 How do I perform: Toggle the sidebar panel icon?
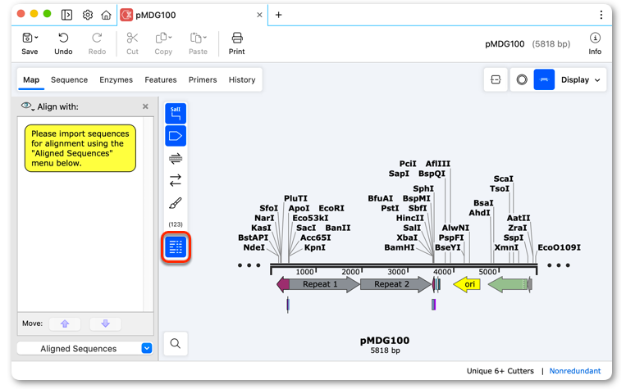[x=66, y=15]
